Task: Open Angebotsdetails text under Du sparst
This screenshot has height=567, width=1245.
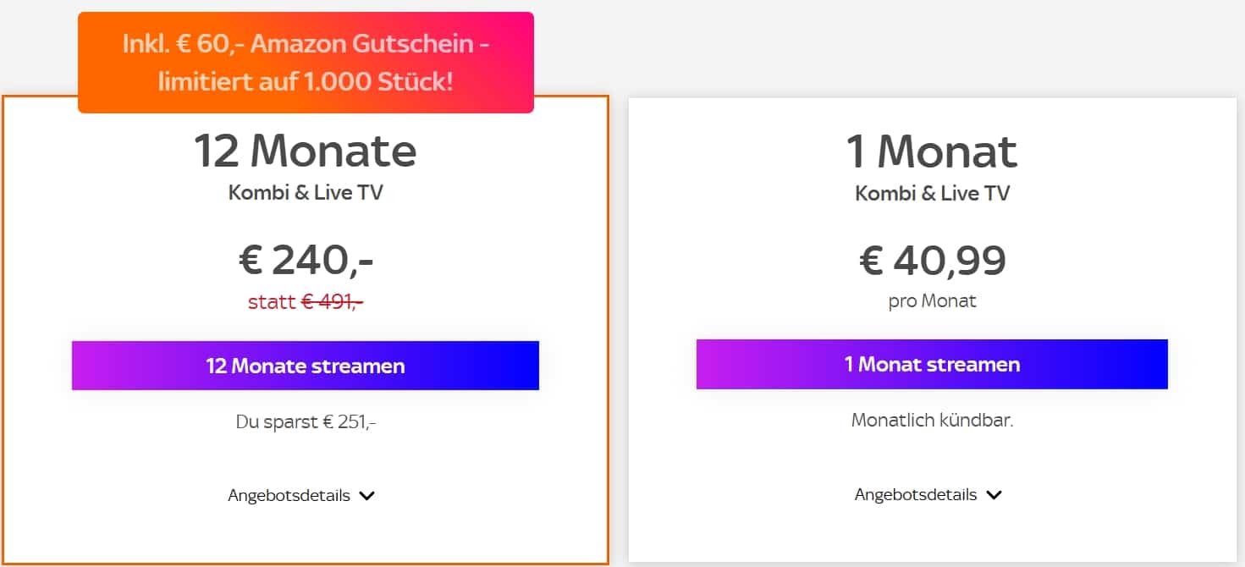Action: click(289, 496)
